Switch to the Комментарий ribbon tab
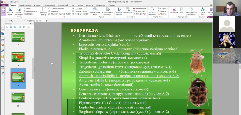241x115 pixels. (63, 5)
